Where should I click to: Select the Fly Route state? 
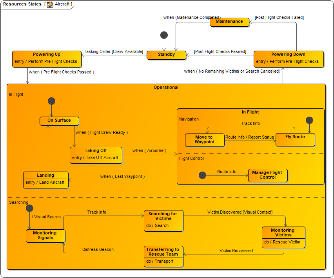(295, 139)
